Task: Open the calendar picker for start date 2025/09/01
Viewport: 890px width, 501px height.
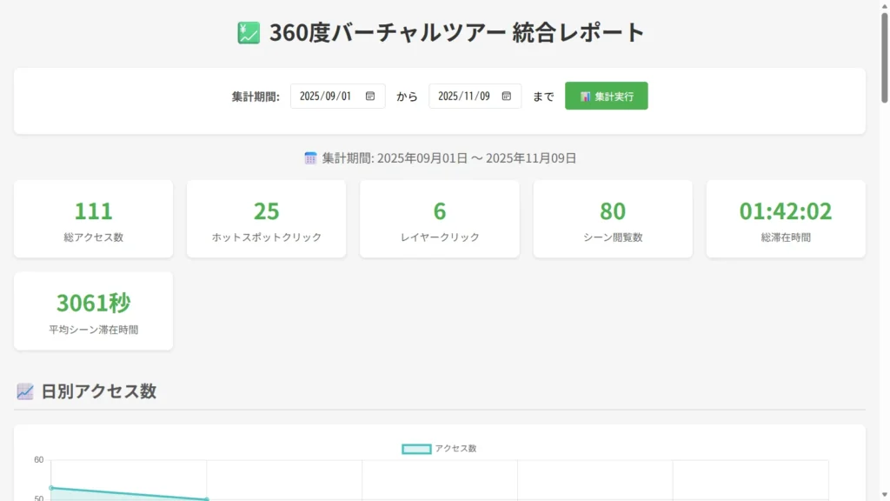Action: pos(370,97)
